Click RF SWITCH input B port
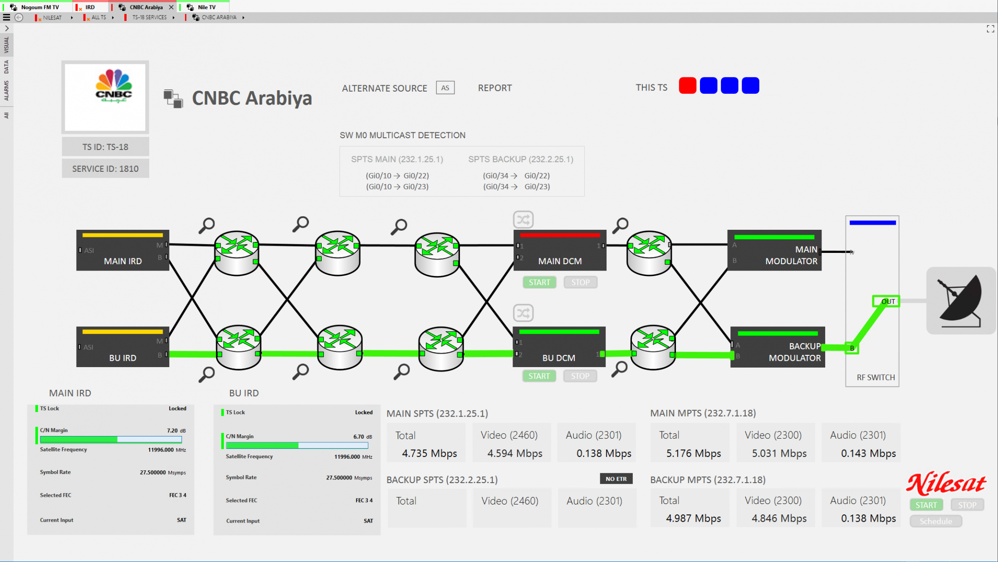Viewport: 998px width, 562px height. (852, 348)
